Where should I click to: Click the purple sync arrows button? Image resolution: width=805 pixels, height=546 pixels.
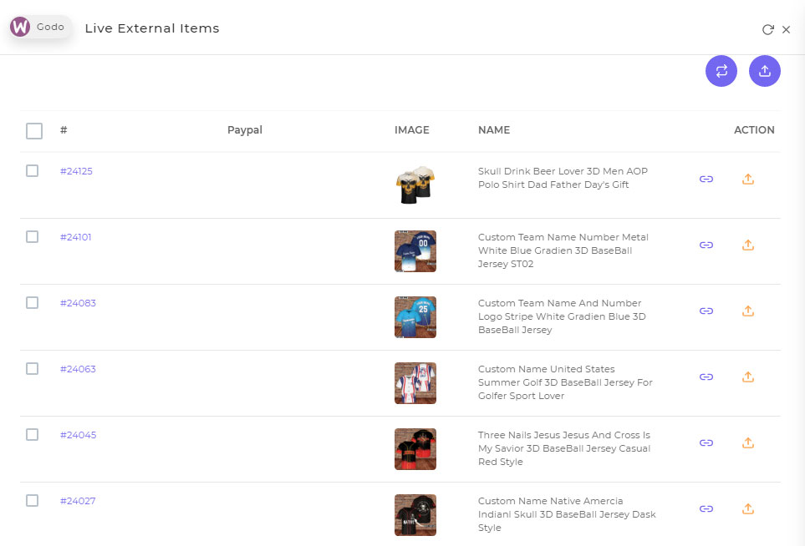click(721, 71)
